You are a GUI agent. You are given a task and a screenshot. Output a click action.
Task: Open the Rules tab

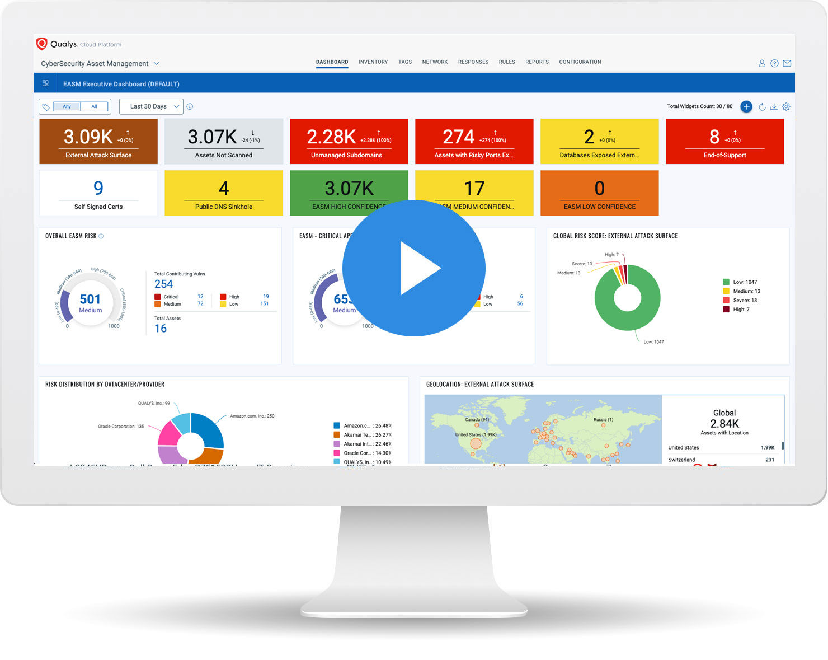(507, 62)
